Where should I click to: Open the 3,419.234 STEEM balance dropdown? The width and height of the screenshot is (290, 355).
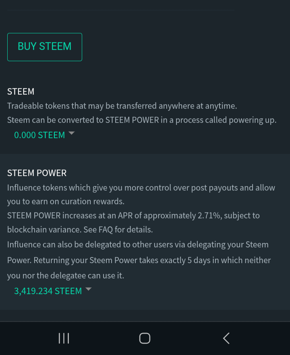pyautogui.click(x=48, y=291)
